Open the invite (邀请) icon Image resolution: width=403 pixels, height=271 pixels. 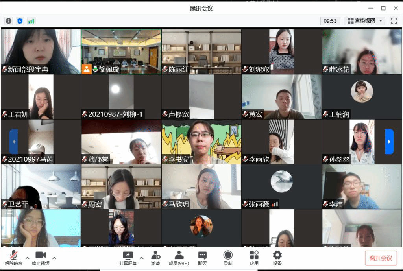click(155, 258)
